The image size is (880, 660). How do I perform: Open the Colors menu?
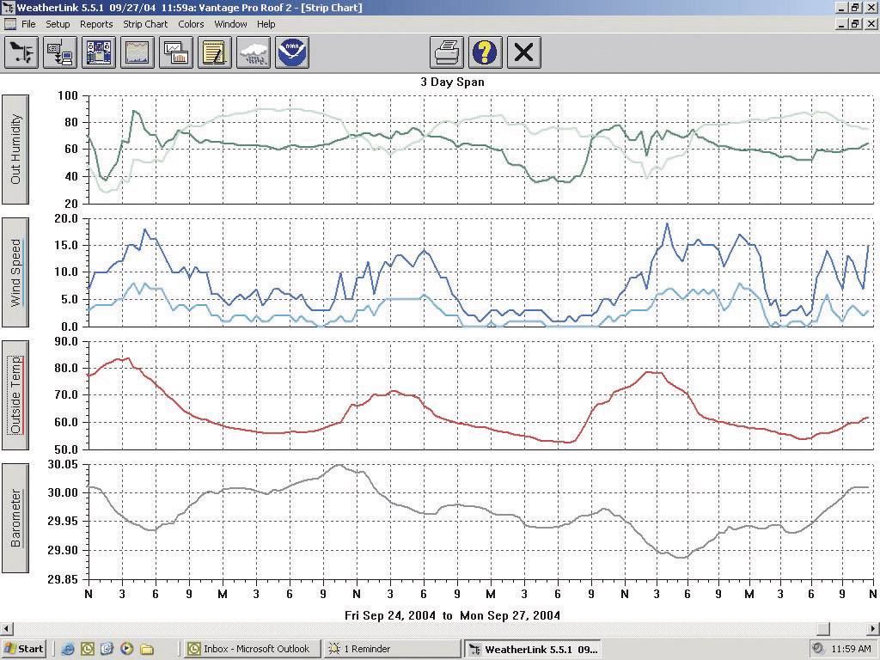tap(191, 24)
